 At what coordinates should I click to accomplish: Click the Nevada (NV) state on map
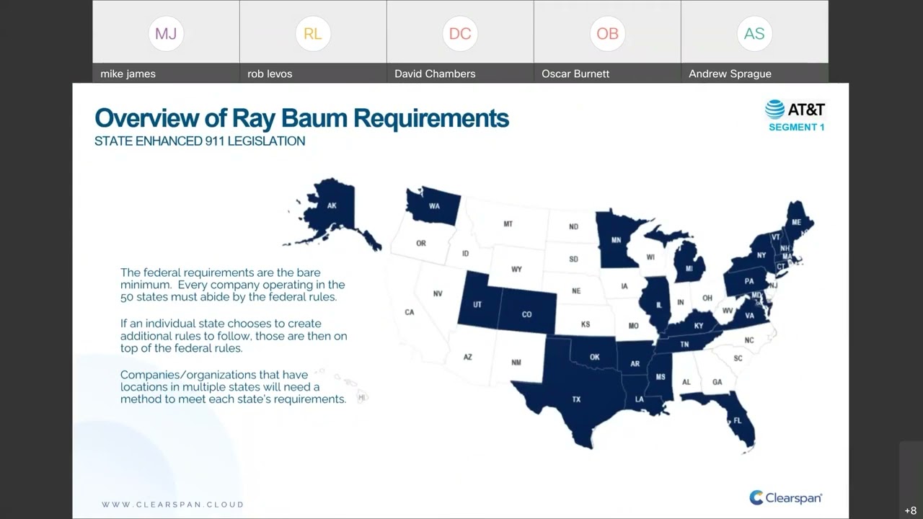pos(438,293)
